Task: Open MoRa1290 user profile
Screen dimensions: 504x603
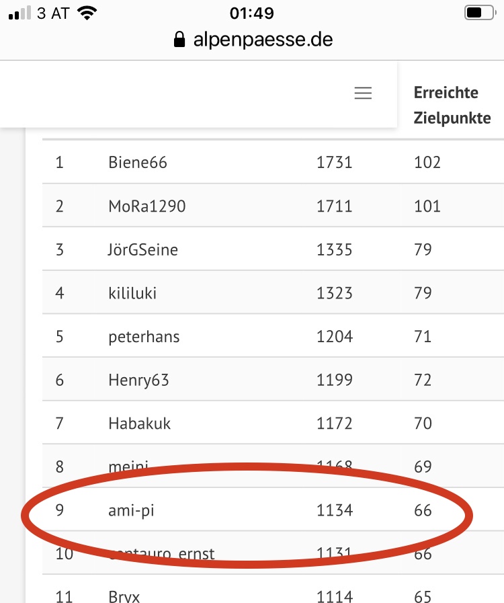Action: click(x=146, y=206)
